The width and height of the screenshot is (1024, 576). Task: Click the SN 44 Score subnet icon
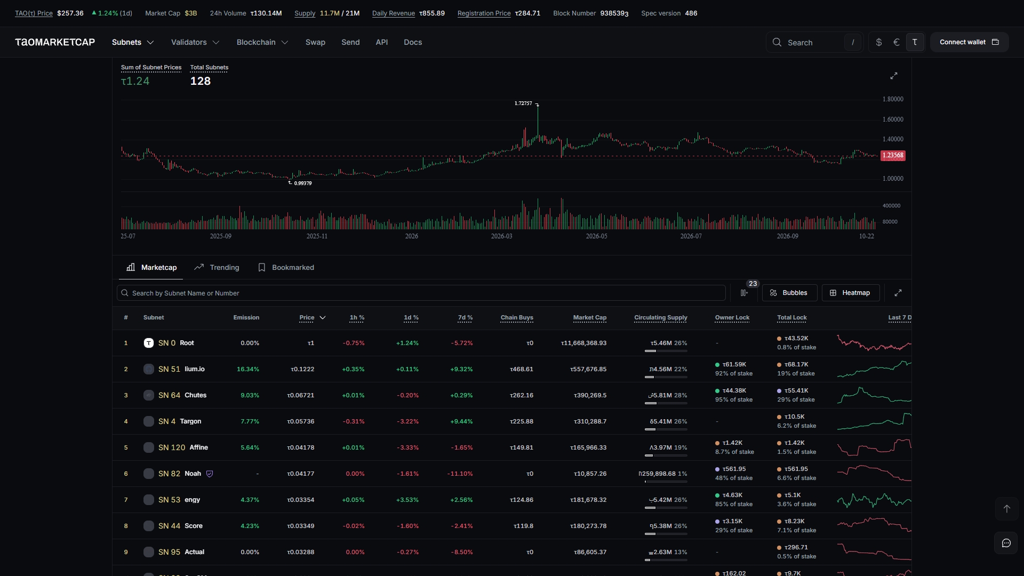[x=149, y=526]
